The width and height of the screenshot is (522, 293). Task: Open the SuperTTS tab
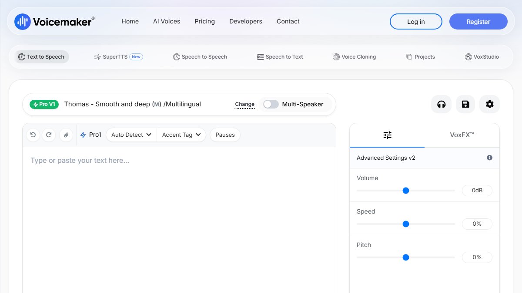(118, 57)
